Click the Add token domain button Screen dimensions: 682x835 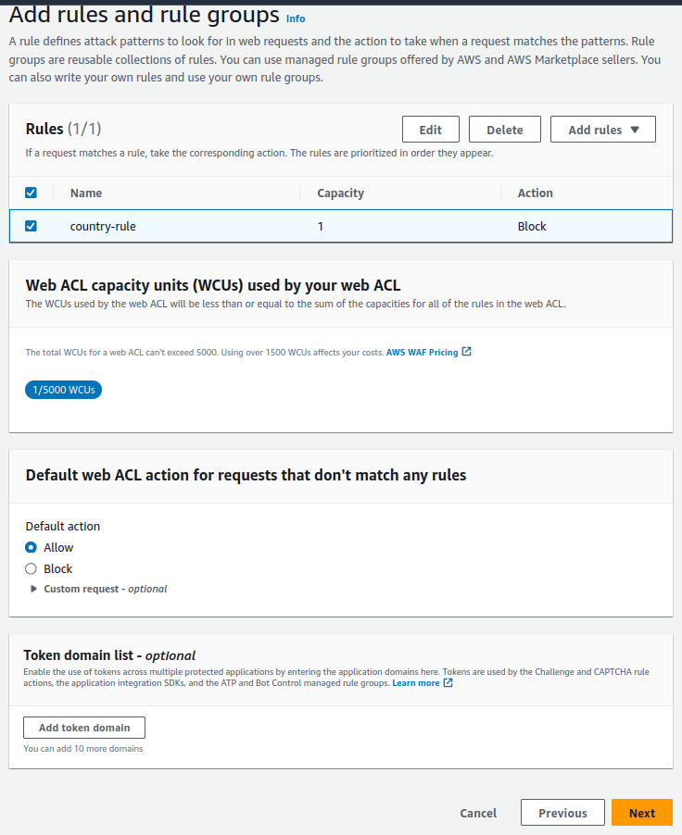[84, 728]
